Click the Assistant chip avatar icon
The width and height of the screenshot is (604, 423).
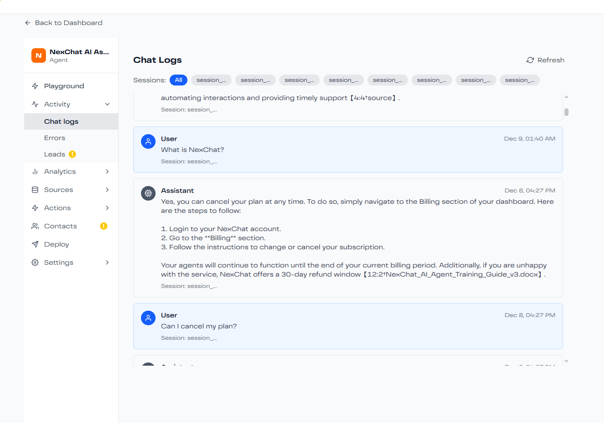[148, 193]
